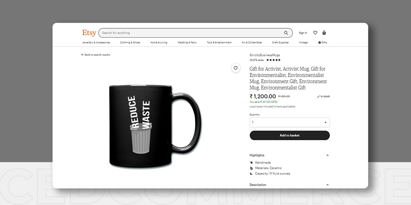The height and width of the screenshot is (205, 411).
Task: Click Add to basket button
Action: click(x=290, y=135)
